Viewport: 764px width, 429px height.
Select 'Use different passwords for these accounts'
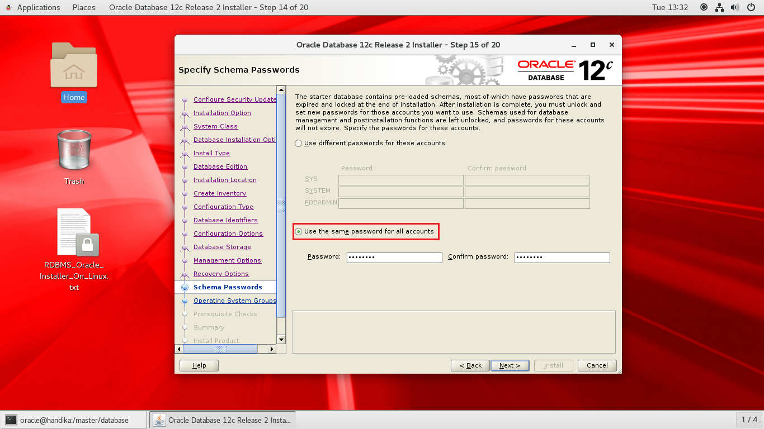(x=370, y=143)
